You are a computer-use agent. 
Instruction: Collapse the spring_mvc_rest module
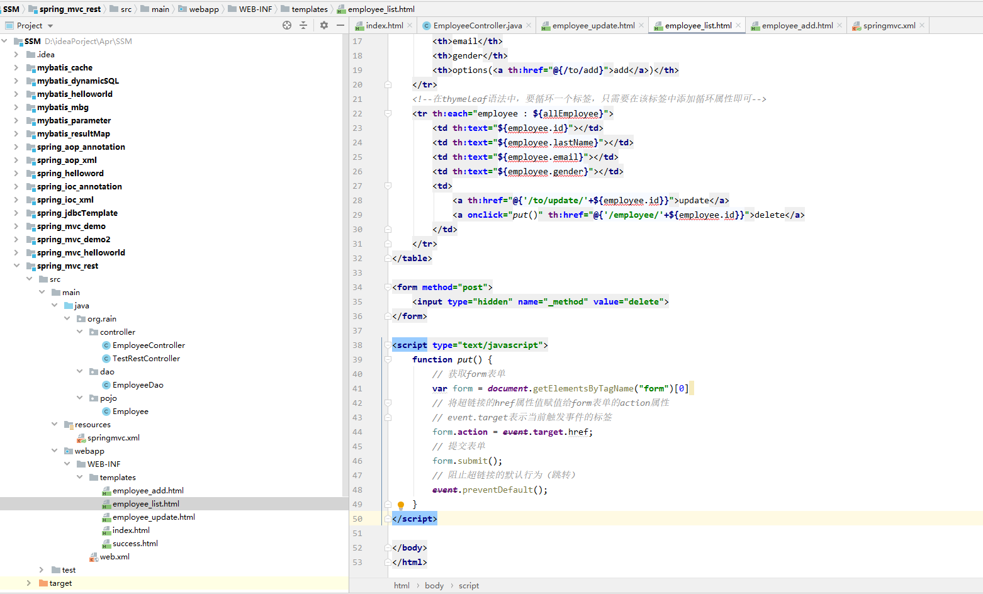tap(16, 266)
